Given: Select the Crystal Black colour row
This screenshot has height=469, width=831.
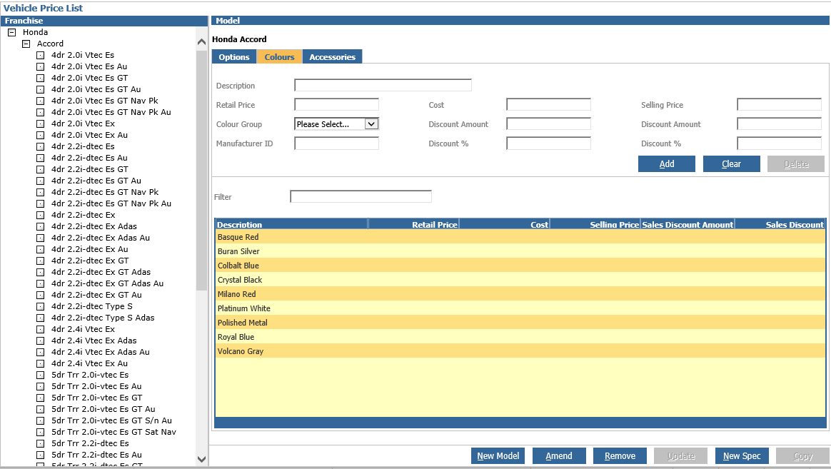Looking at the screenshot, I should tap(520, 280).
